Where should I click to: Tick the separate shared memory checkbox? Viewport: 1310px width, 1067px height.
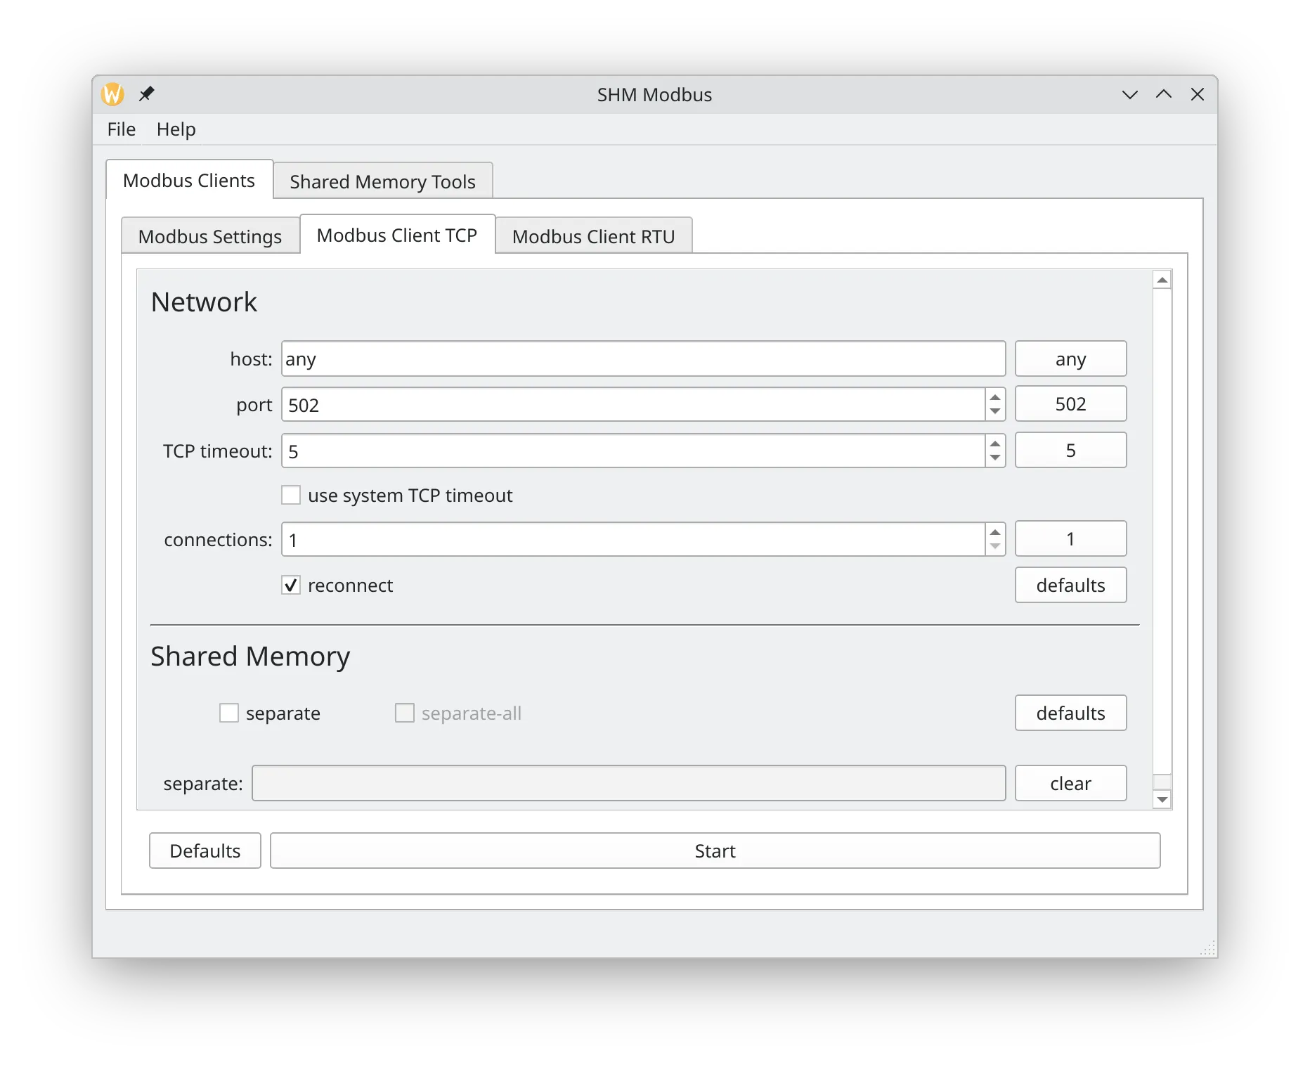coord(229,713)
